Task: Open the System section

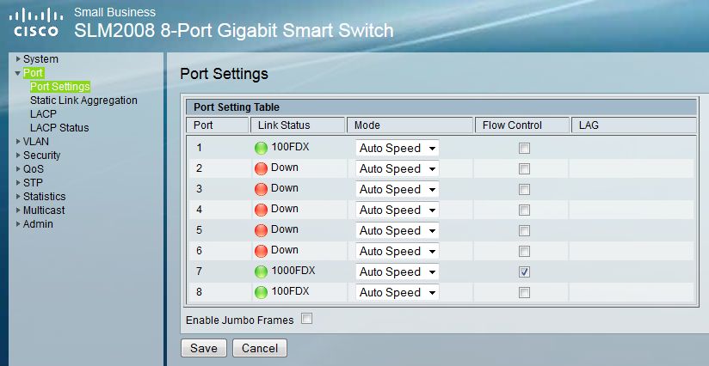Action: tap(40, 59)
